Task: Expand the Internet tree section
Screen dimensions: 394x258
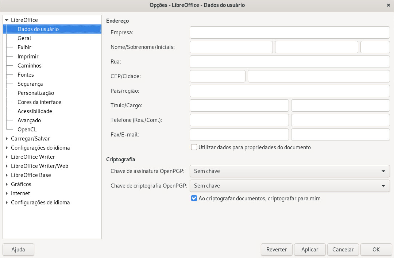Action: tap(7, 193)
